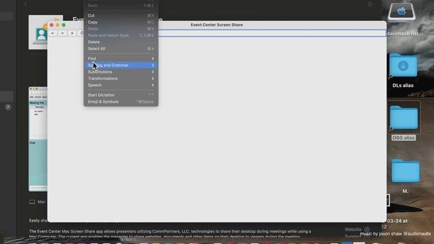Open the Website link in background
The image size is (434, 244).
tap(357, 229)
